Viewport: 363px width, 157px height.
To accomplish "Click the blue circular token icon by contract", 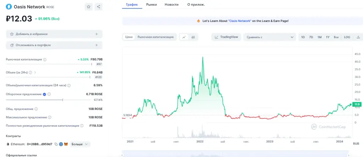I will pos(61,144).
